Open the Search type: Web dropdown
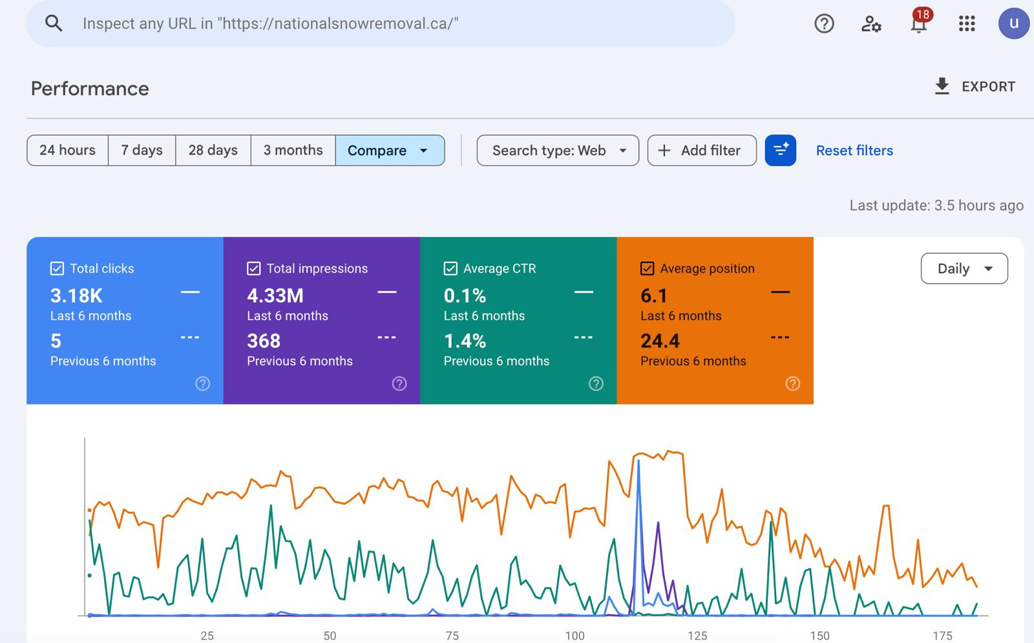Image resolution: width=1034 pixels, height=643 pixels. tap(558, 151)
